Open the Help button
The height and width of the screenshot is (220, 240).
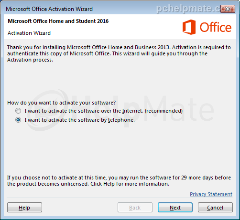24,208
